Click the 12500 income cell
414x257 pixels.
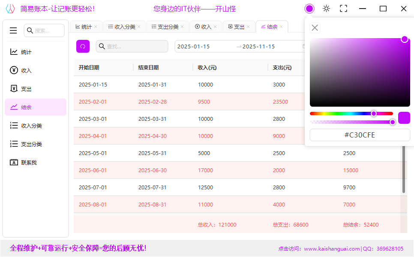205,187
